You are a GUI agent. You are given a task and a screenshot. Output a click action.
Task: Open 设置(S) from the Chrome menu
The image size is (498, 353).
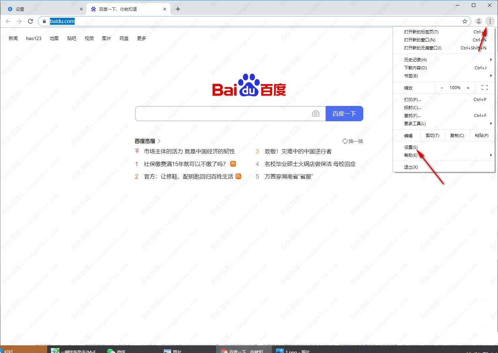(444, 147)
